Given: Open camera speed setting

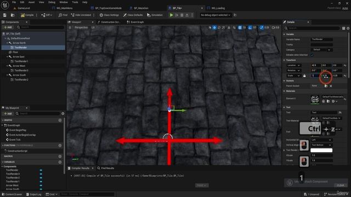Looking at the screenshot, I should [x=275, y=28].
